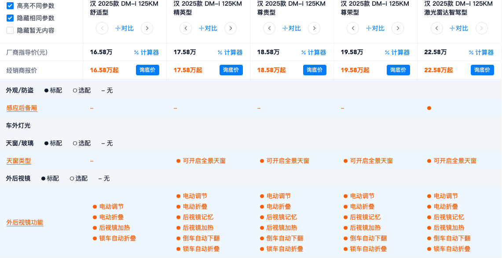Image resolution: width=502 pixels, height=258 pixels.
Task: Add 舒适型 to comparison with +对比
Action: point(125,28)
